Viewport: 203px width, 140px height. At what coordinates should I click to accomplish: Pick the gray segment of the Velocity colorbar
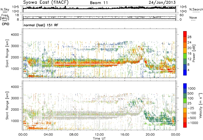point(185,106)
